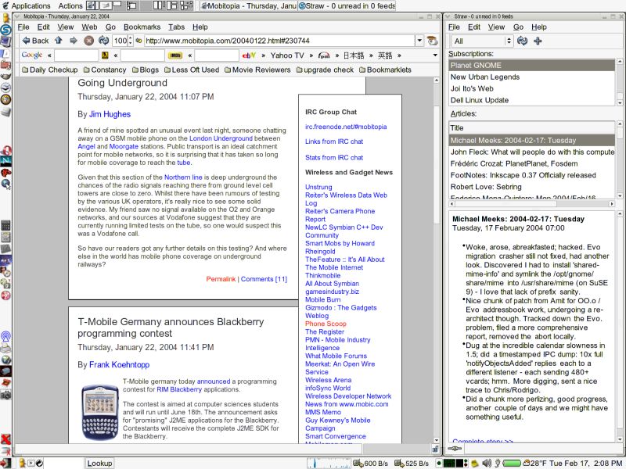Open the URL history dropdown arrow
Screen dimensions: 626x469
click(419, 41)
